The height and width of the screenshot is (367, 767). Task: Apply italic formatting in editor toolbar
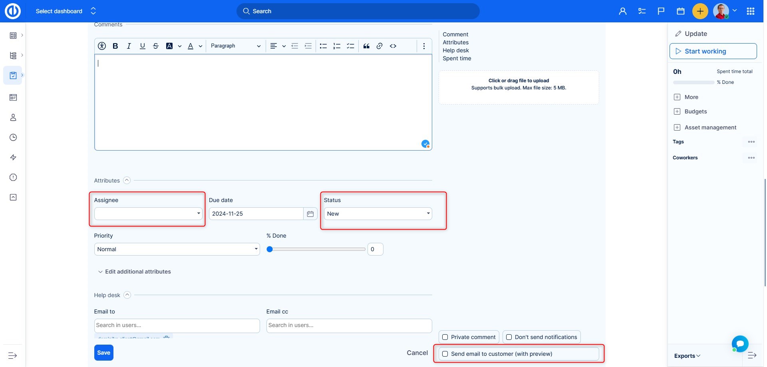point(129,46)
